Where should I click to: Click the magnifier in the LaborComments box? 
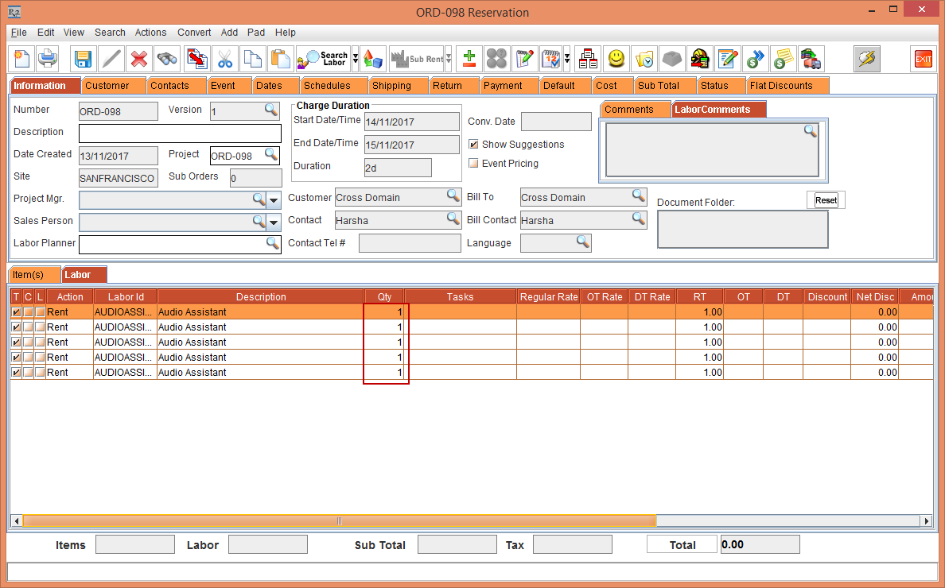811,130
